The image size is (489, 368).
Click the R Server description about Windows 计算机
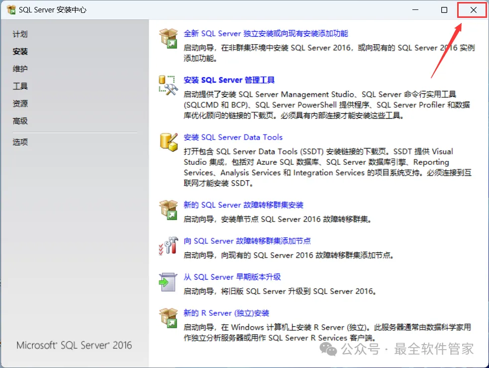(x=327, y=333)
